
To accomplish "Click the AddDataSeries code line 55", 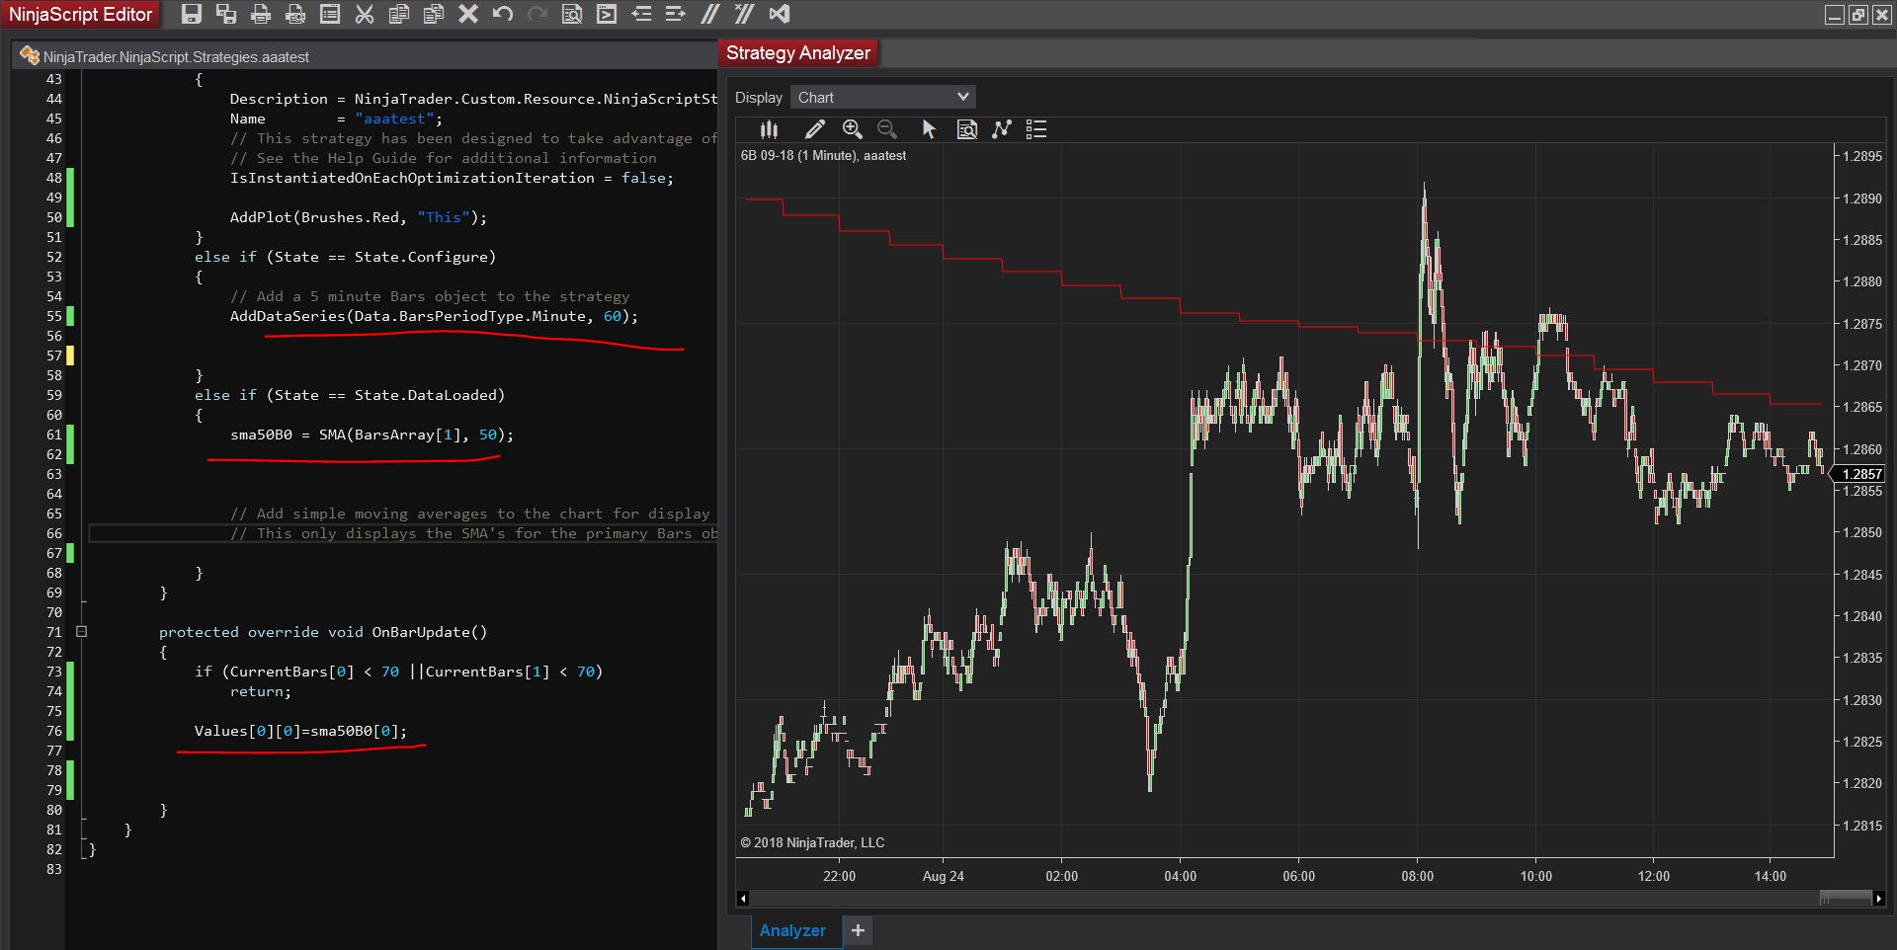I will (434, 316).
